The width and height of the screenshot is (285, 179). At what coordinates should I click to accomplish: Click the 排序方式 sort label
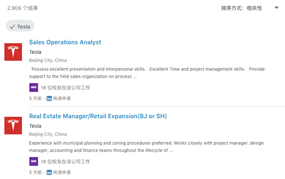tap(232, 8)
